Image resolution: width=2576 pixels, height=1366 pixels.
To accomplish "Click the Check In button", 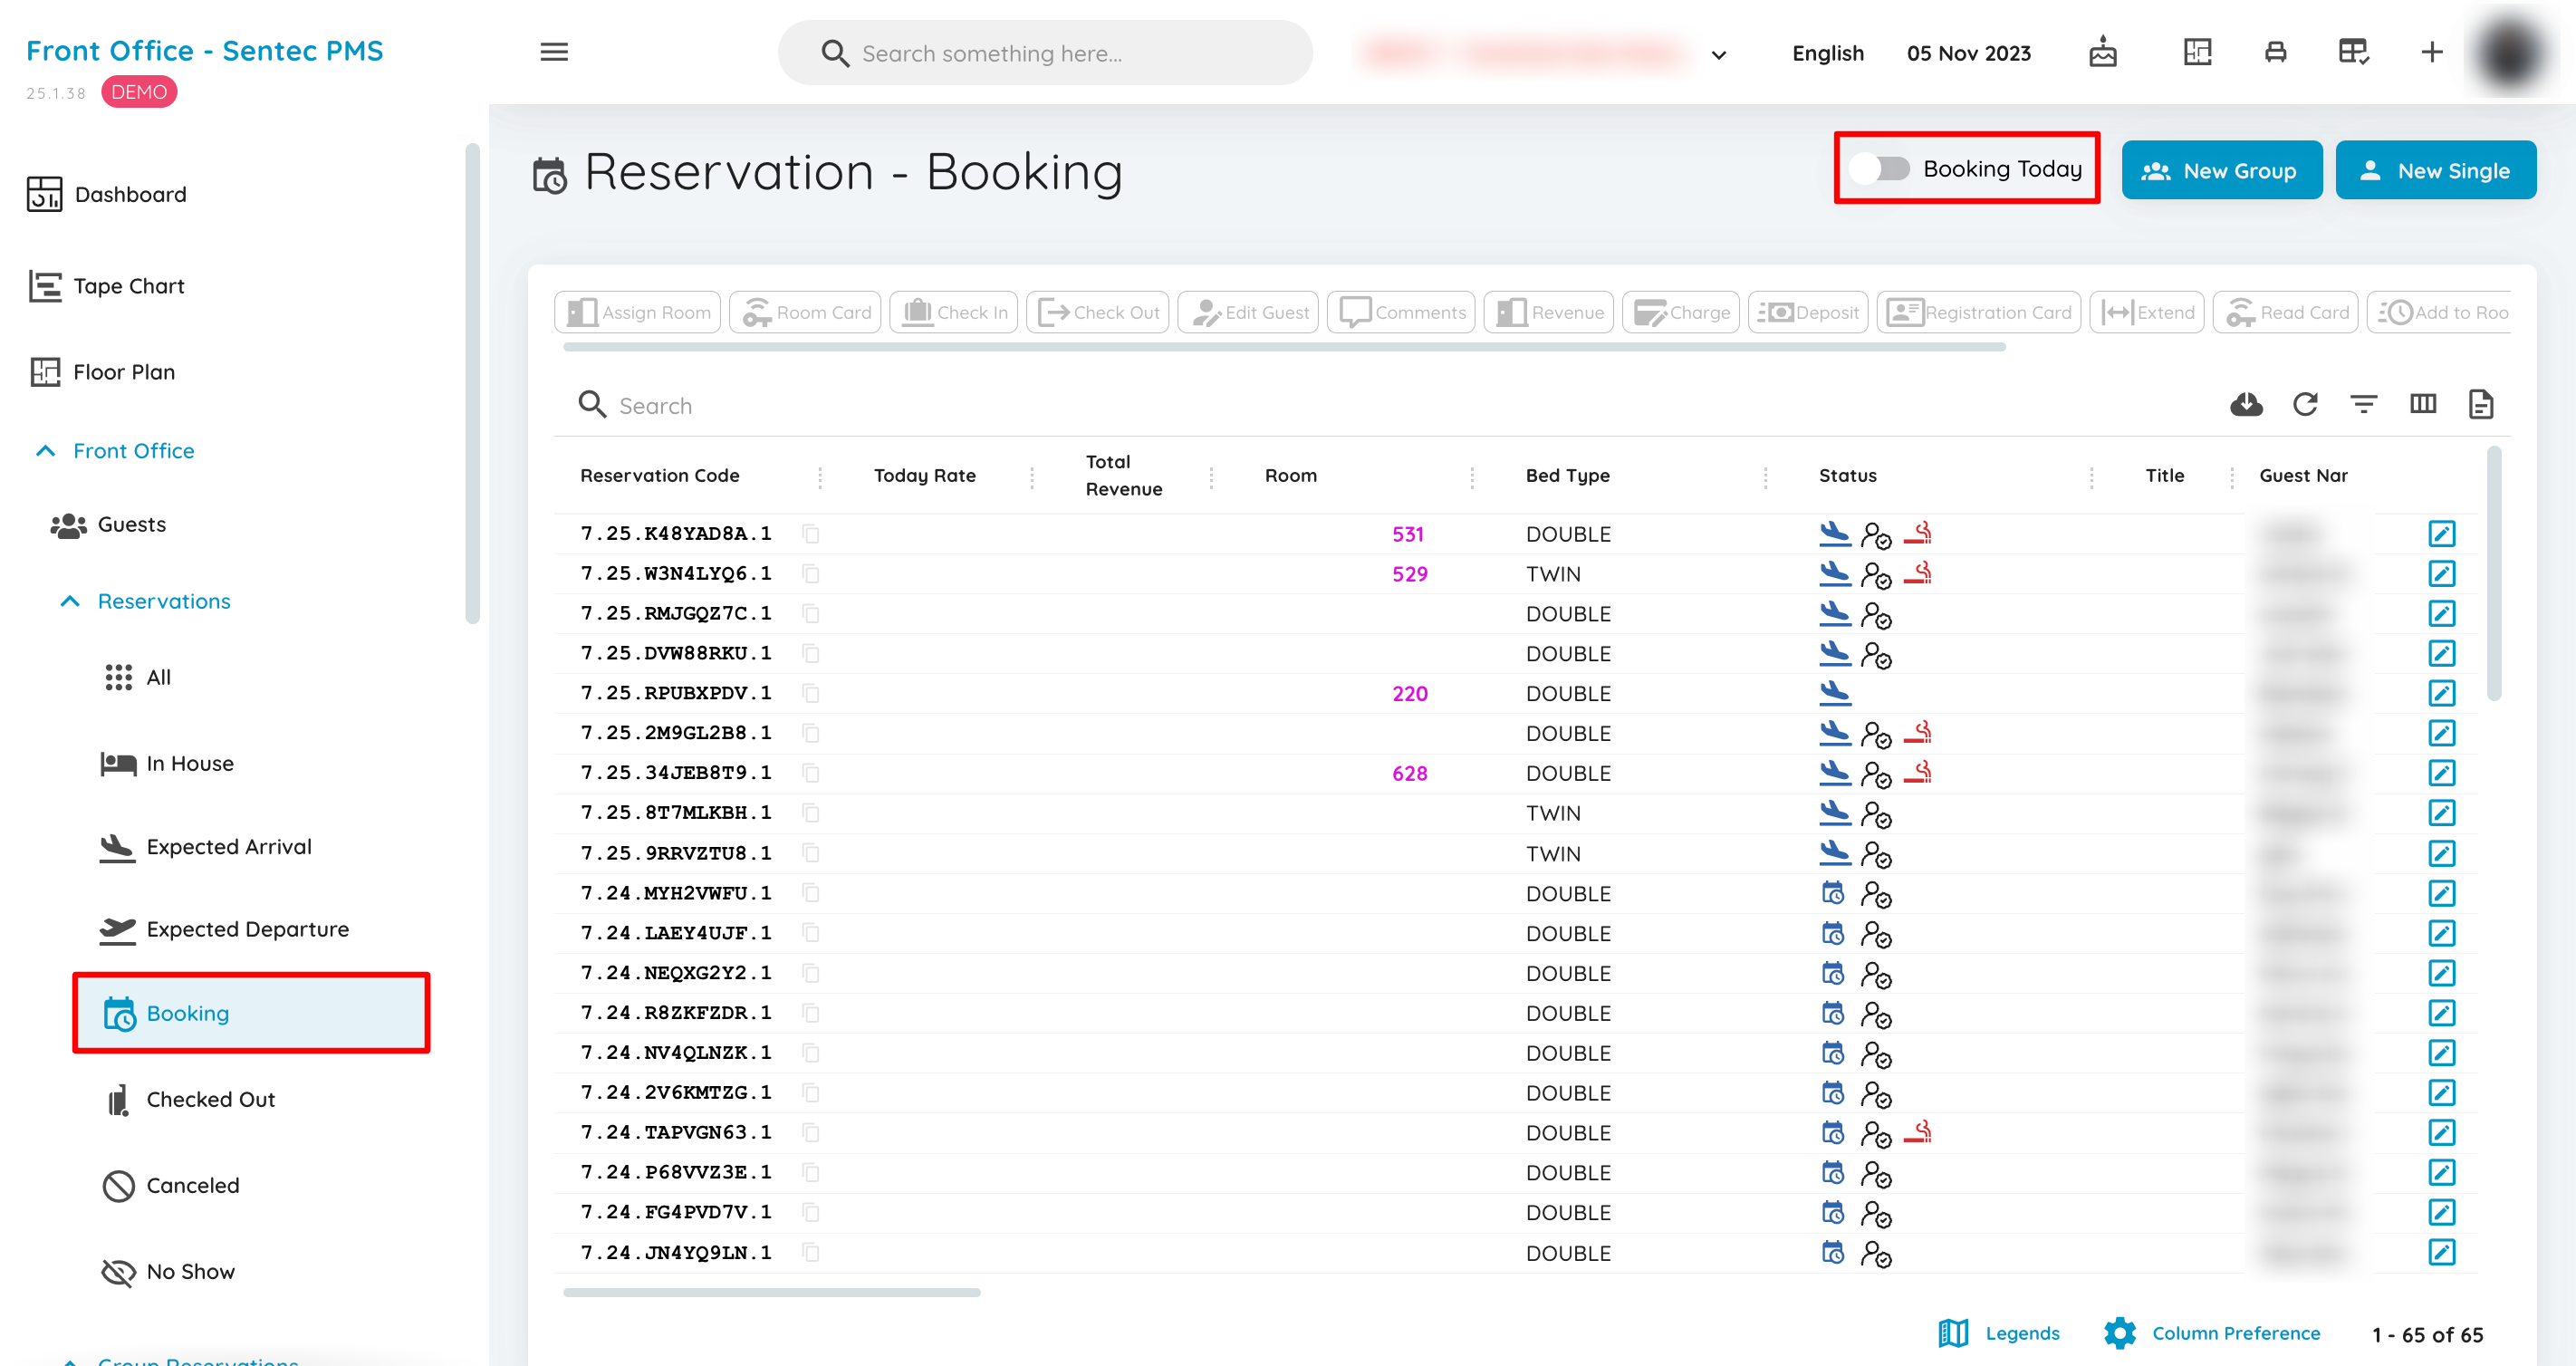I will (953, 312).
